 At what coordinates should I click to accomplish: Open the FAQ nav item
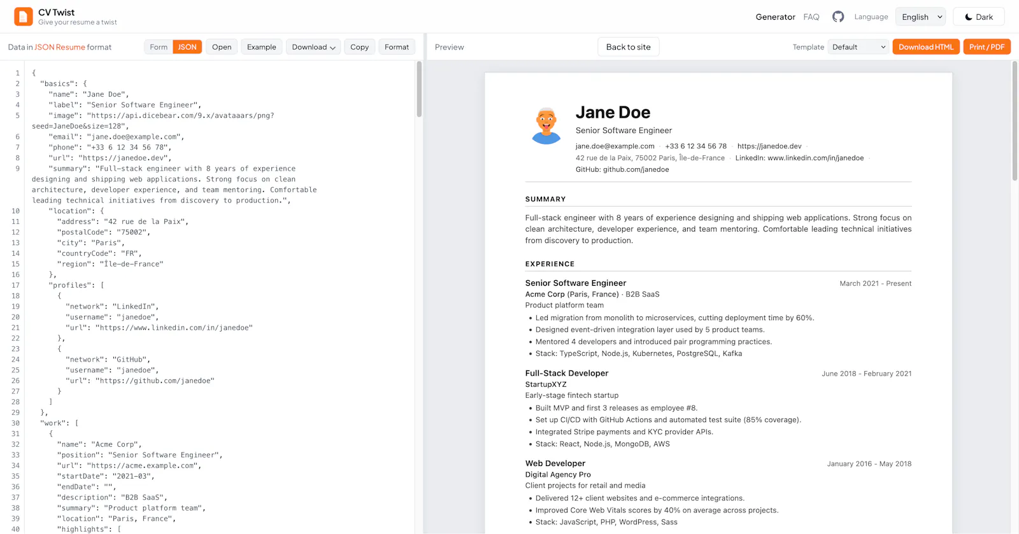point(811,17)
